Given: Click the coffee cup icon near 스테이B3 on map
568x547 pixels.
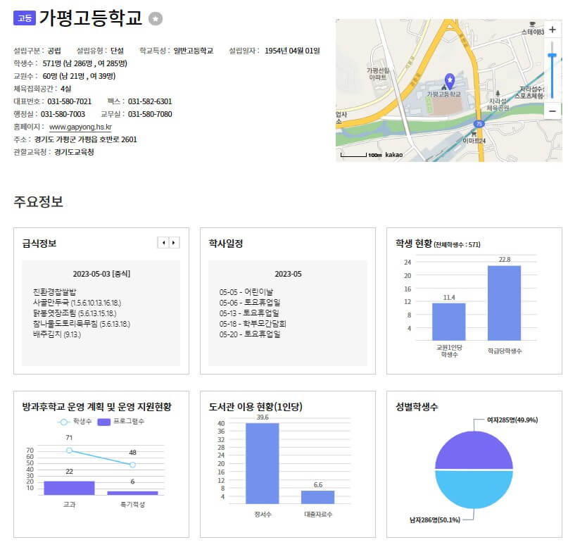Looking at the screenshot, I should tap(532, 24).
